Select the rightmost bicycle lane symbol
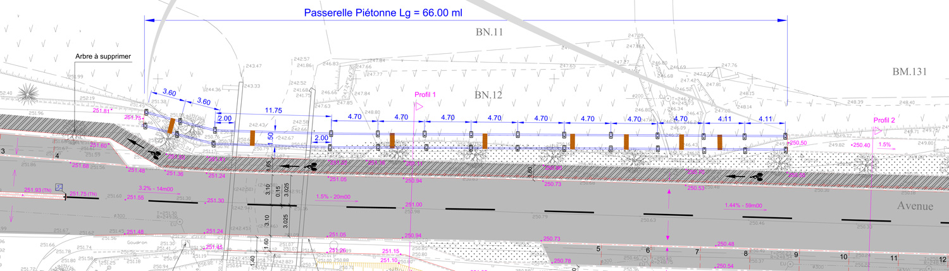Screen dimensions: 949x271 756,176
